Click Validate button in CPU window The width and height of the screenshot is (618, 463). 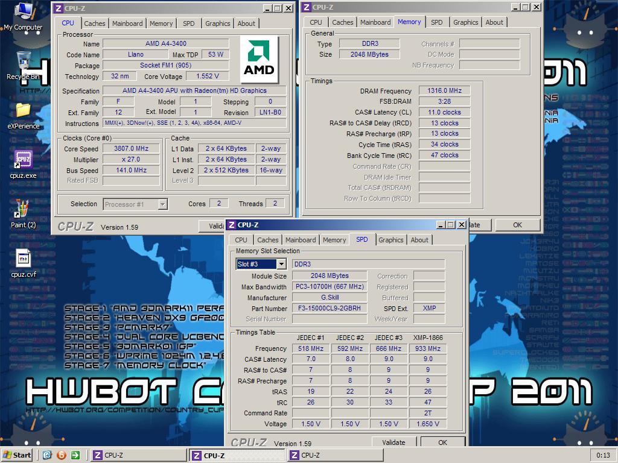pos(213,226)
